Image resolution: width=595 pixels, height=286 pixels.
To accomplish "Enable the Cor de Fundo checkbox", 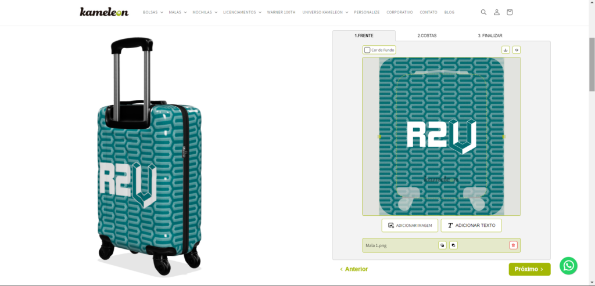I will click(x=367, y=50).
